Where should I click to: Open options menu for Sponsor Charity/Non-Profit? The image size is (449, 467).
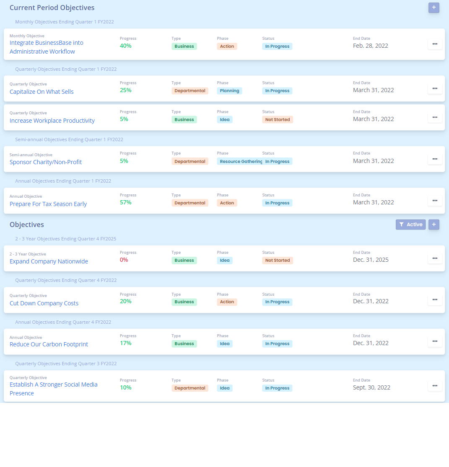click(x=435, y=159)
